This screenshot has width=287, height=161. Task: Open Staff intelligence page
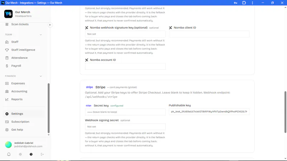24,50
